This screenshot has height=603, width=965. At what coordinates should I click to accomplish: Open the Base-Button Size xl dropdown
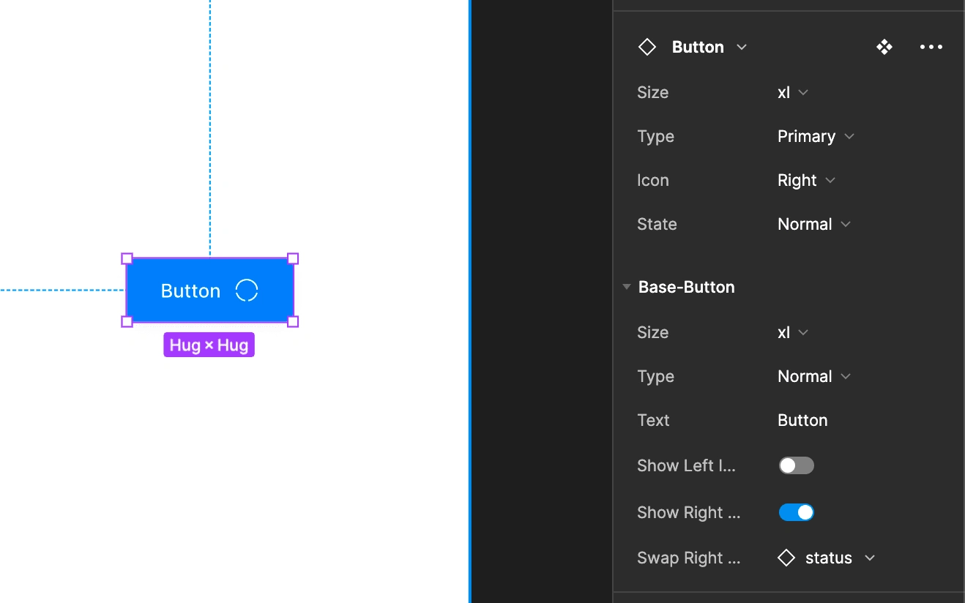[x=793, y=332]
